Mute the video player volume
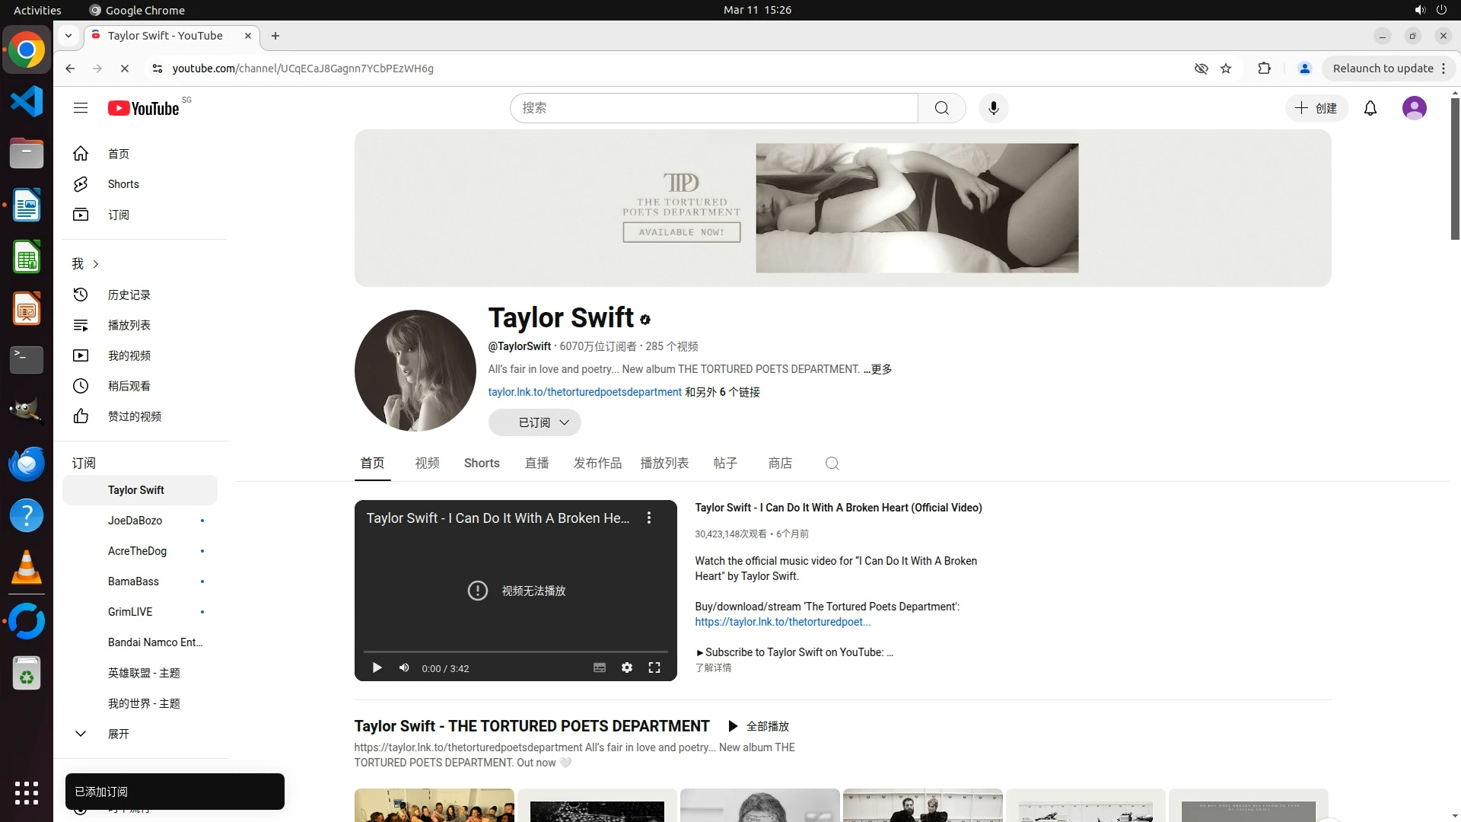Screen dimensions: 1461x822 (404, 667)
